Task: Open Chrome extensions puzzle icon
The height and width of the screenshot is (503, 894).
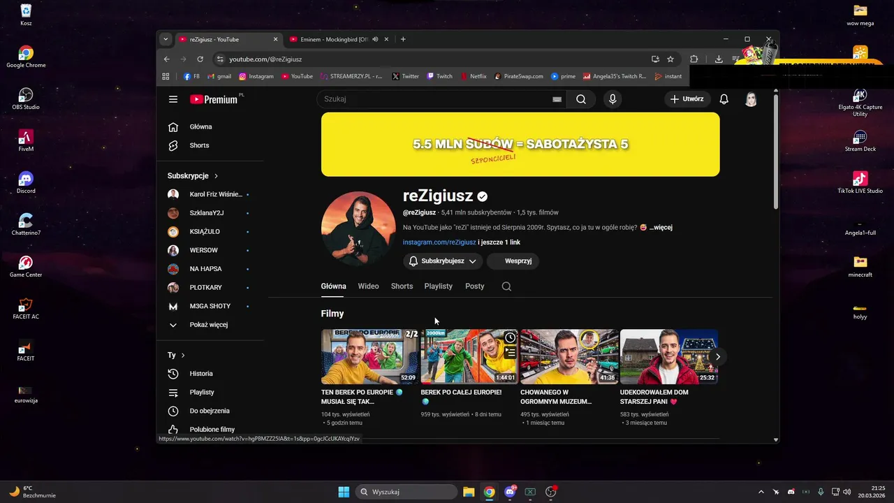Action: 694,59
